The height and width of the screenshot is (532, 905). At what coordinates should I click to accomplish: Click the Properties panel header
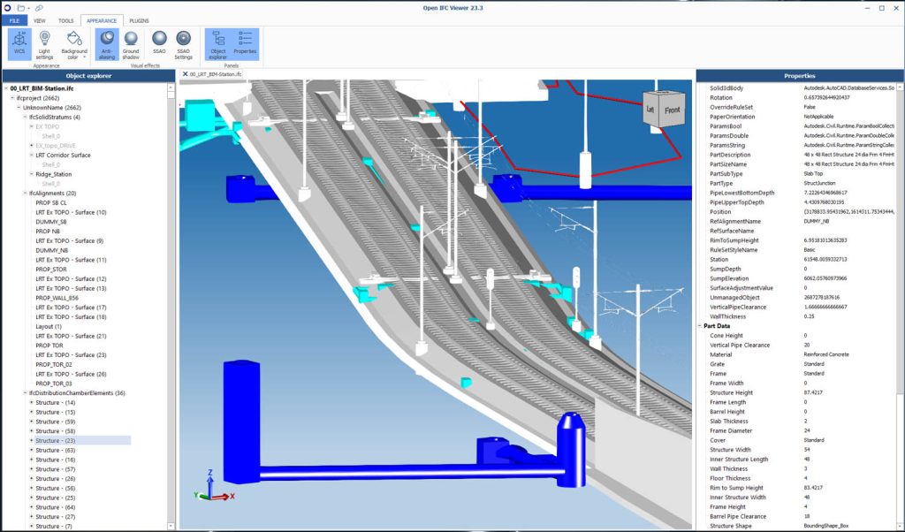799,76
